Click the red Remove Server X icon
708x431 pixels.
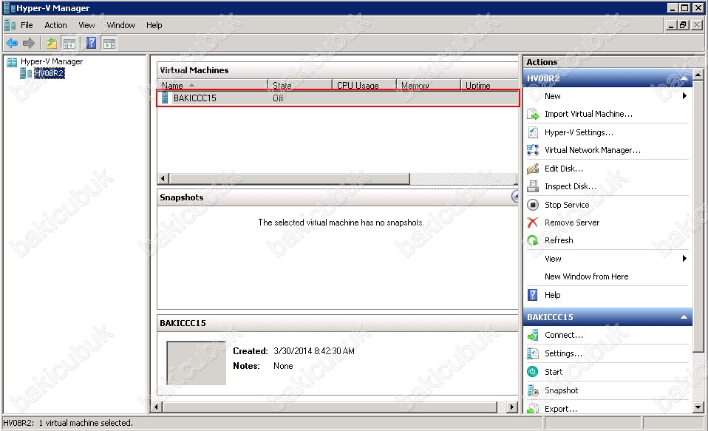click(533, 223)
